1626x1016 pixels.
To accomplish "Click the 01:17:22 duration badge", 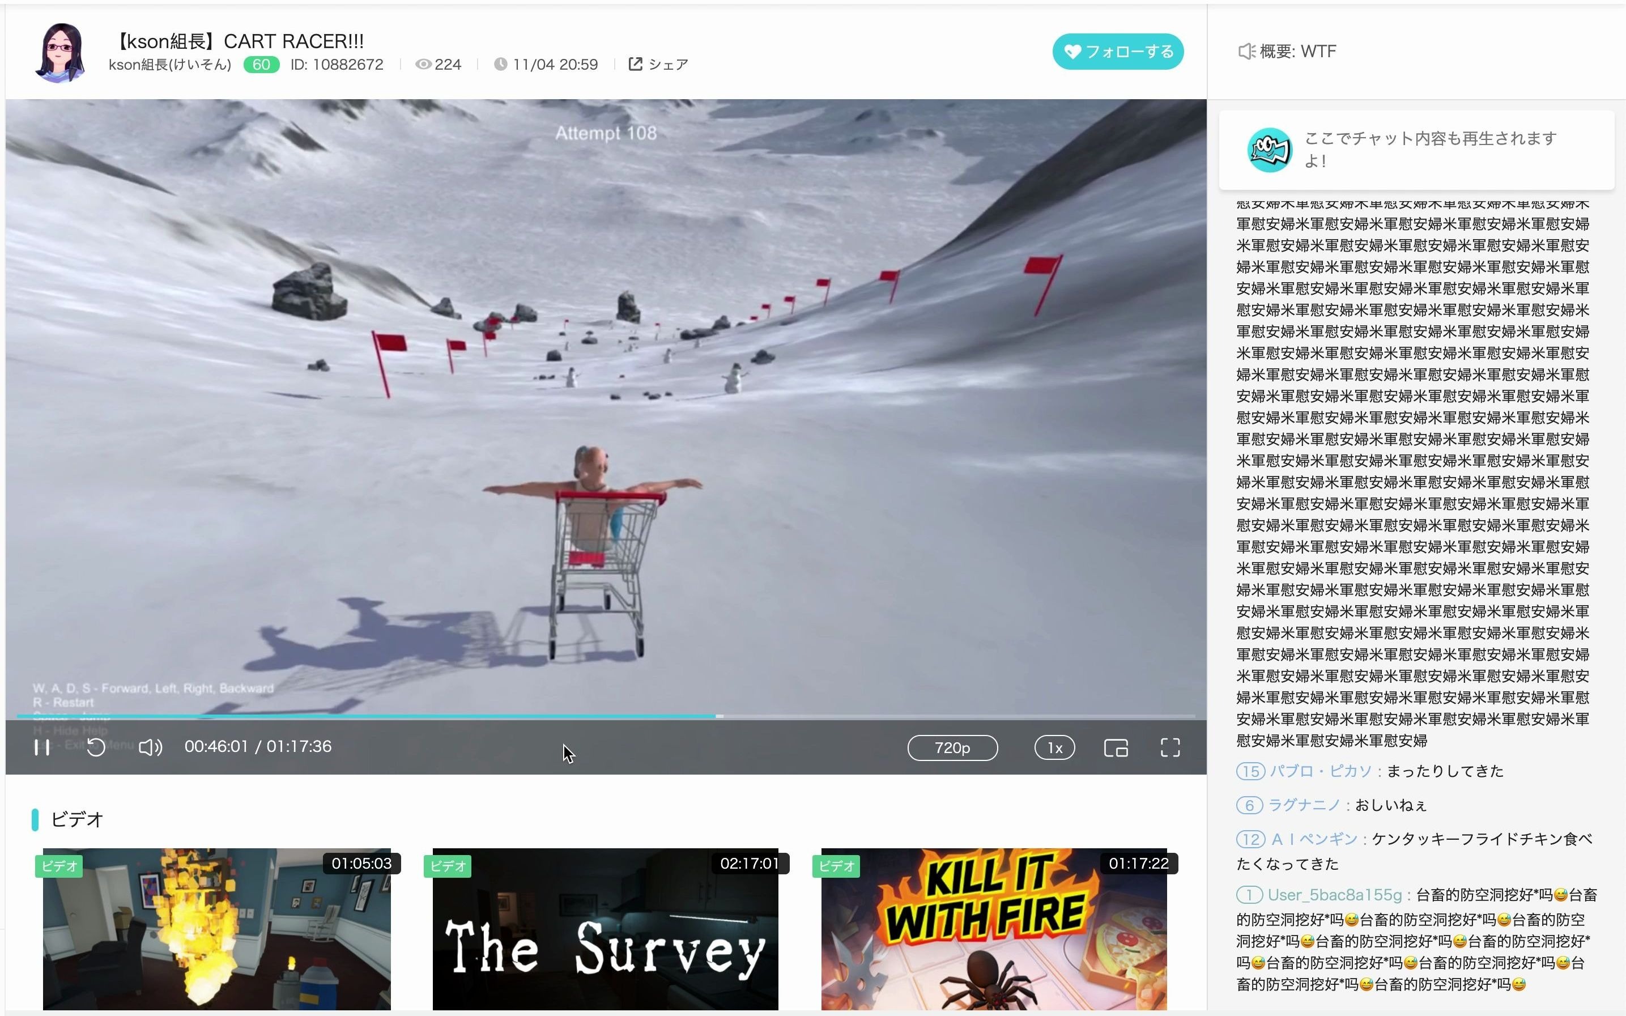I will pos(1138,864).
